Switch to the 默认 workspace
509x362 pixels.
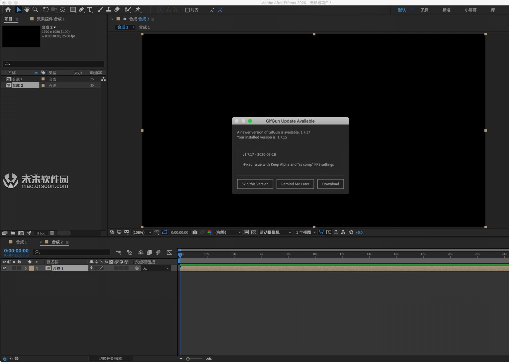[402, 10]
